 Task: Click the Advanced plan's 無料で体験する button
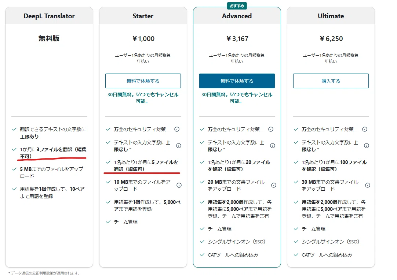pyautogui.click(x=237, y=81)
